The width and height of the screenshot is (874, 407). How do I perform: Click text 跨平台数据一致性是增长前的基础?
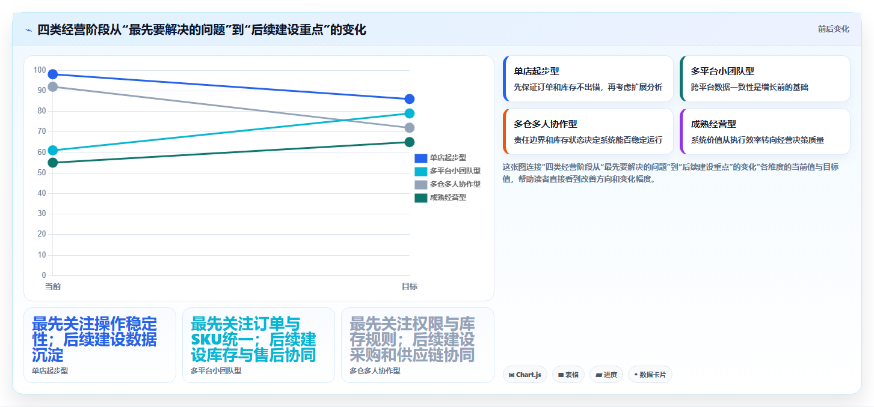749,87
